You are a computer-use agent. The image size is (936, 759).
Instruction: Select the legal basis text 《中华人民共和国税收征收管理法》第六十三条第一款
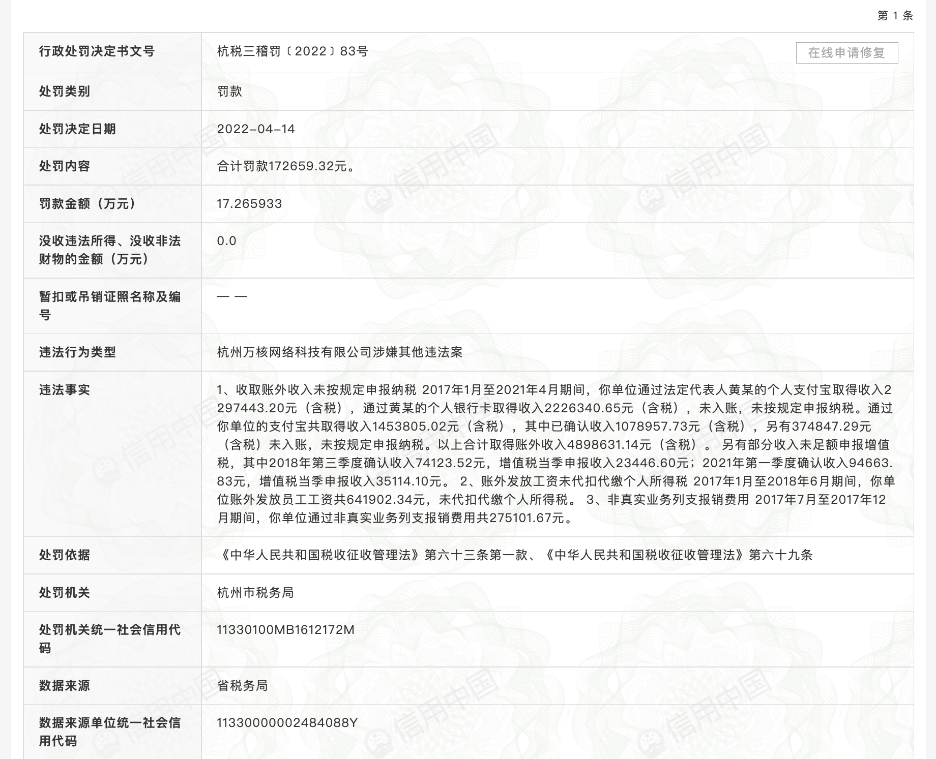(x=372, y=555)
